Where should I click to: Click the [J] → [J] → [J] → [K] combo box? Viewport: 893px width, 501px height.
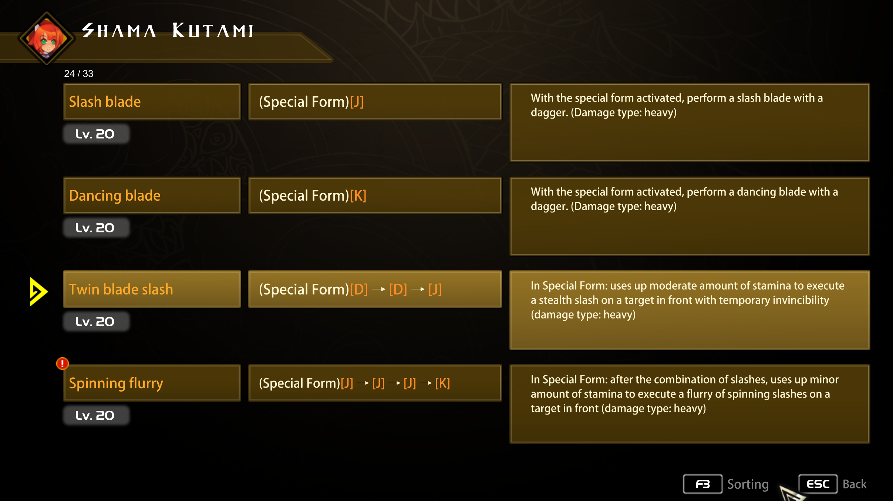[x=375, y=383]
